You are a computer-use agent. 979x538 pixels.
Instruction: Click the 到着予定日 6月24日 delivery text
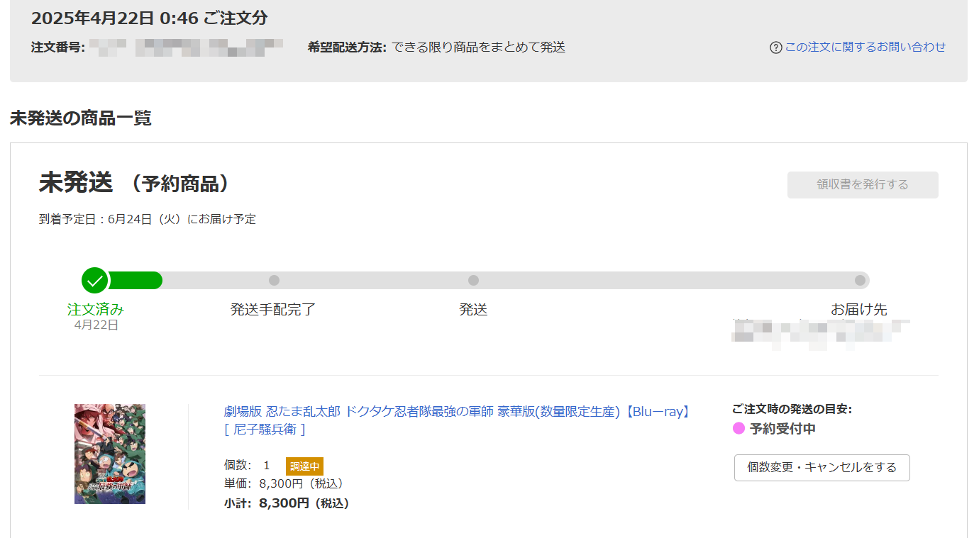click(x=148, y=220)
